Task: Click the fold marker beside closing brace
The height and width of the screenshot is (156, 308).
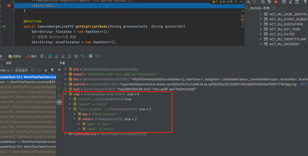Action: (x=14, y=11)
